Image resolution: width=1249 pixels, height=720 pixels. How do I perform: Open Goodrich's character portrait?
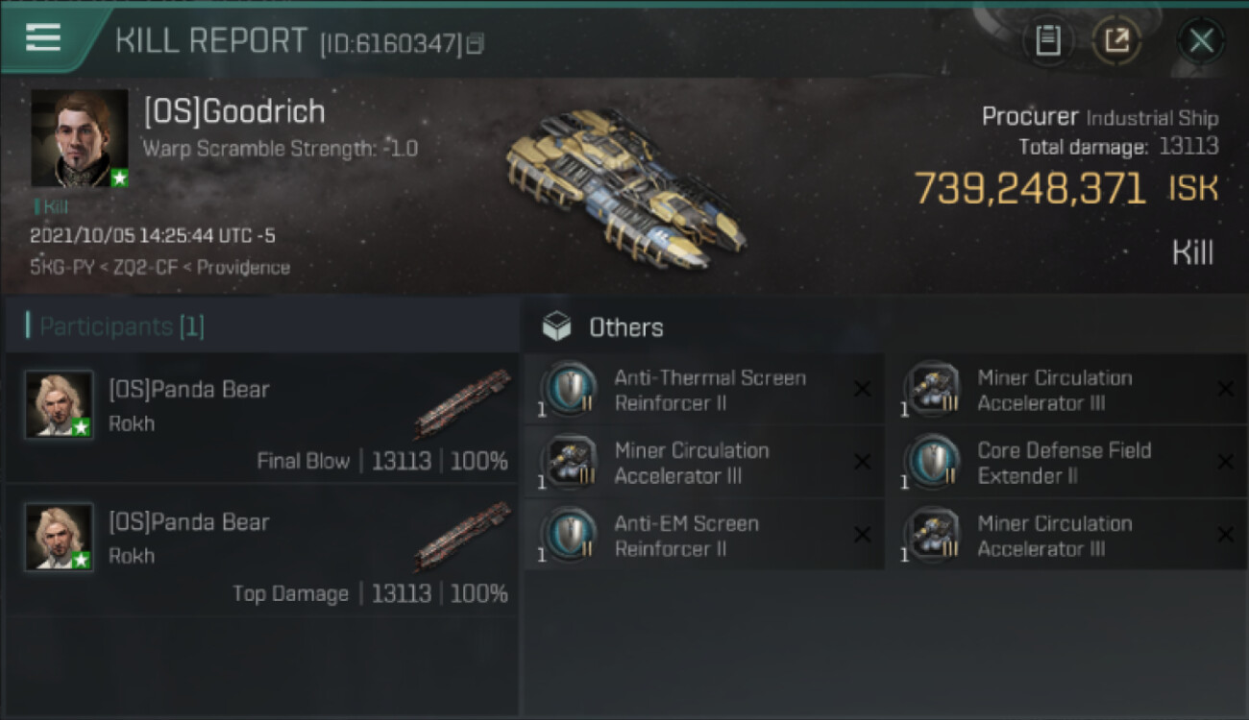tap(80, 138)
